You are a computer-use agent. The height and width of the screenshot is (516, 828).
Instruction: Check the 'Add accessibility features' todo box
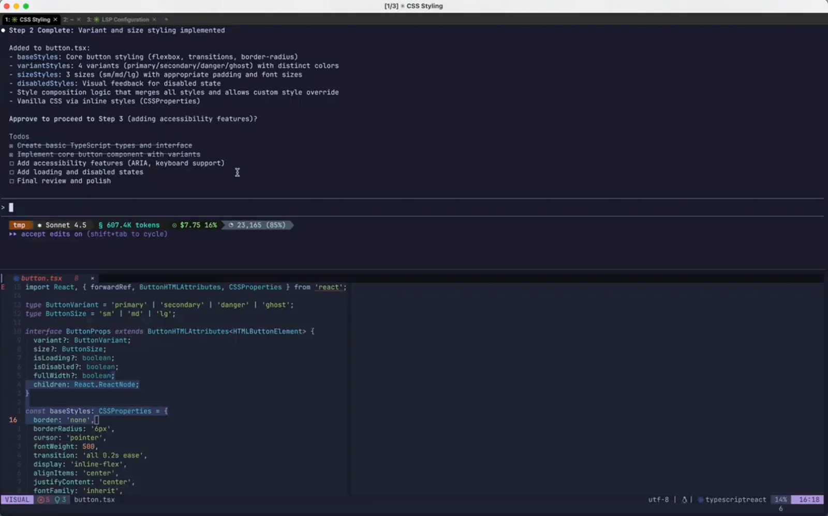[x=11, y=163]
